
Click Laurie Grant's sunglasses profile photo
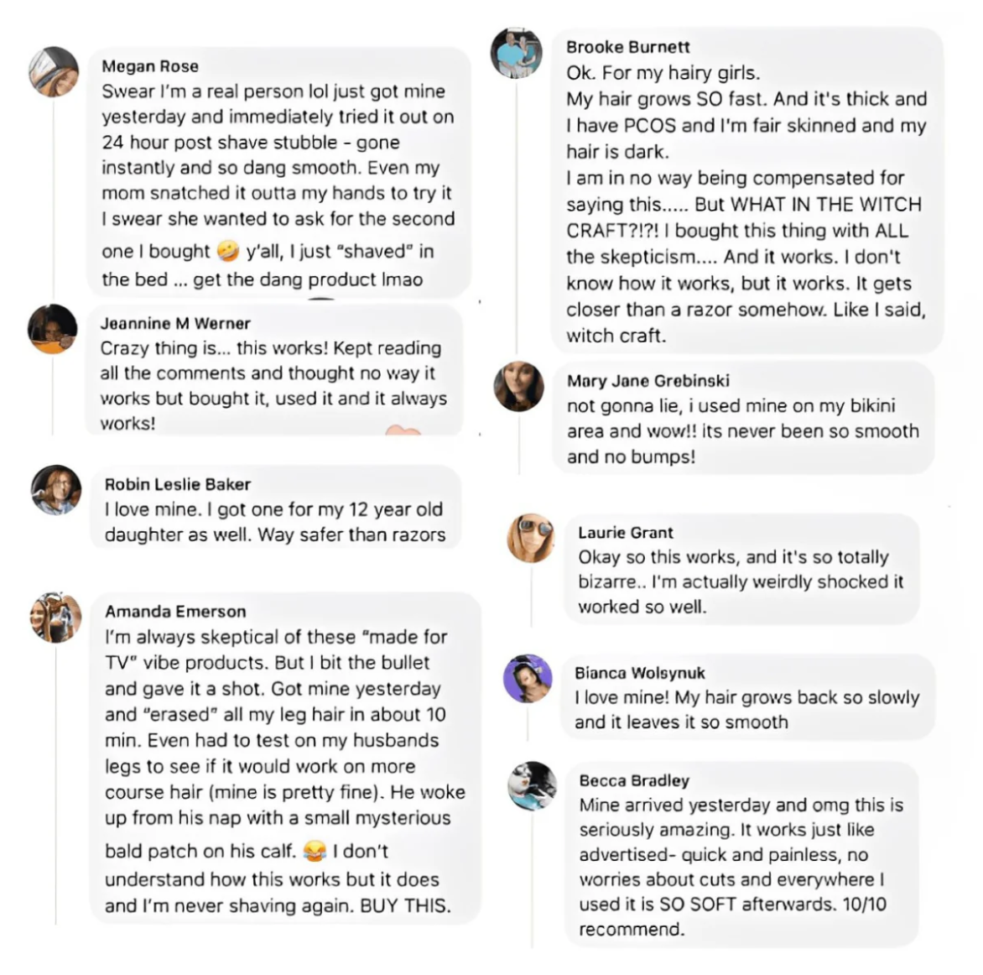(x=532, y=538)
